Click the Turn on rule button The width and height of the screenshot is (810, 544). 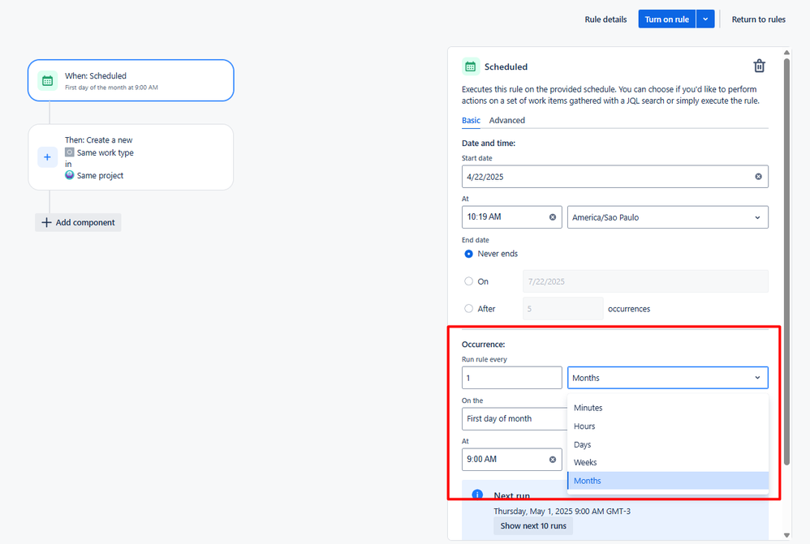(x=666, y=19)
